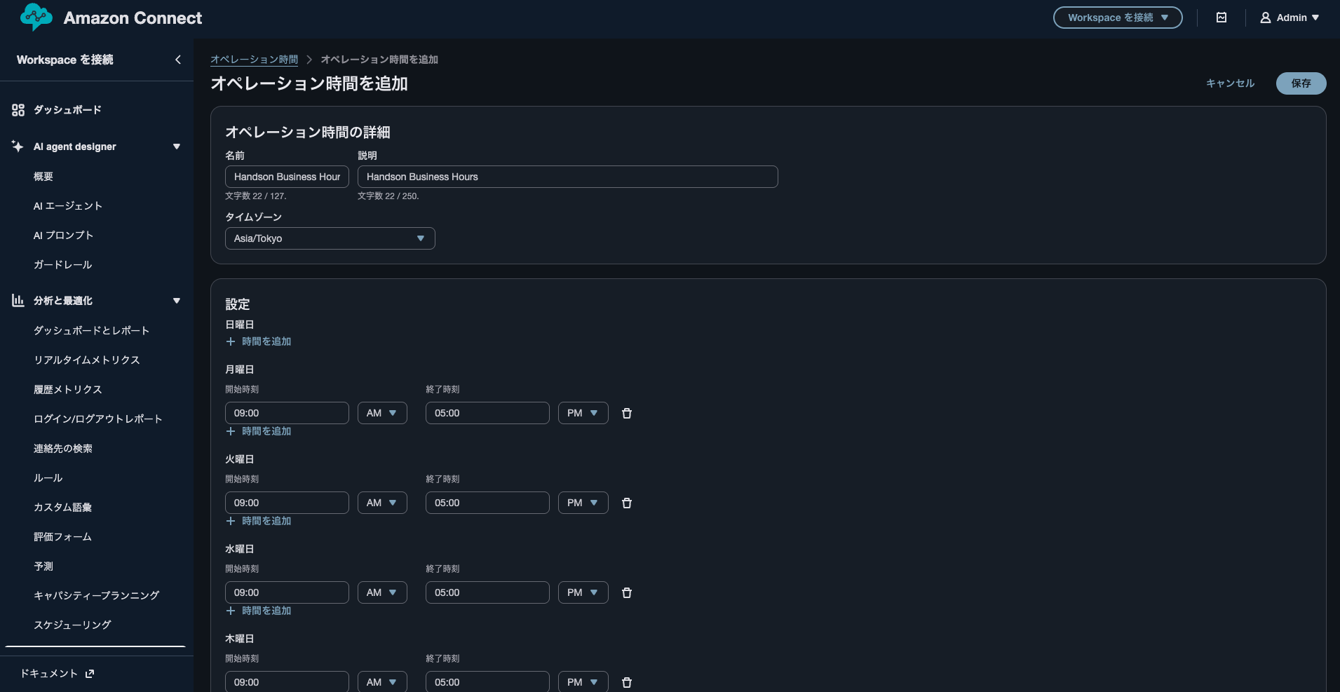Click 水曜日 開始時刻 09:00 field
Viewport: 1340px width, 692px height.
coord(287,592)
